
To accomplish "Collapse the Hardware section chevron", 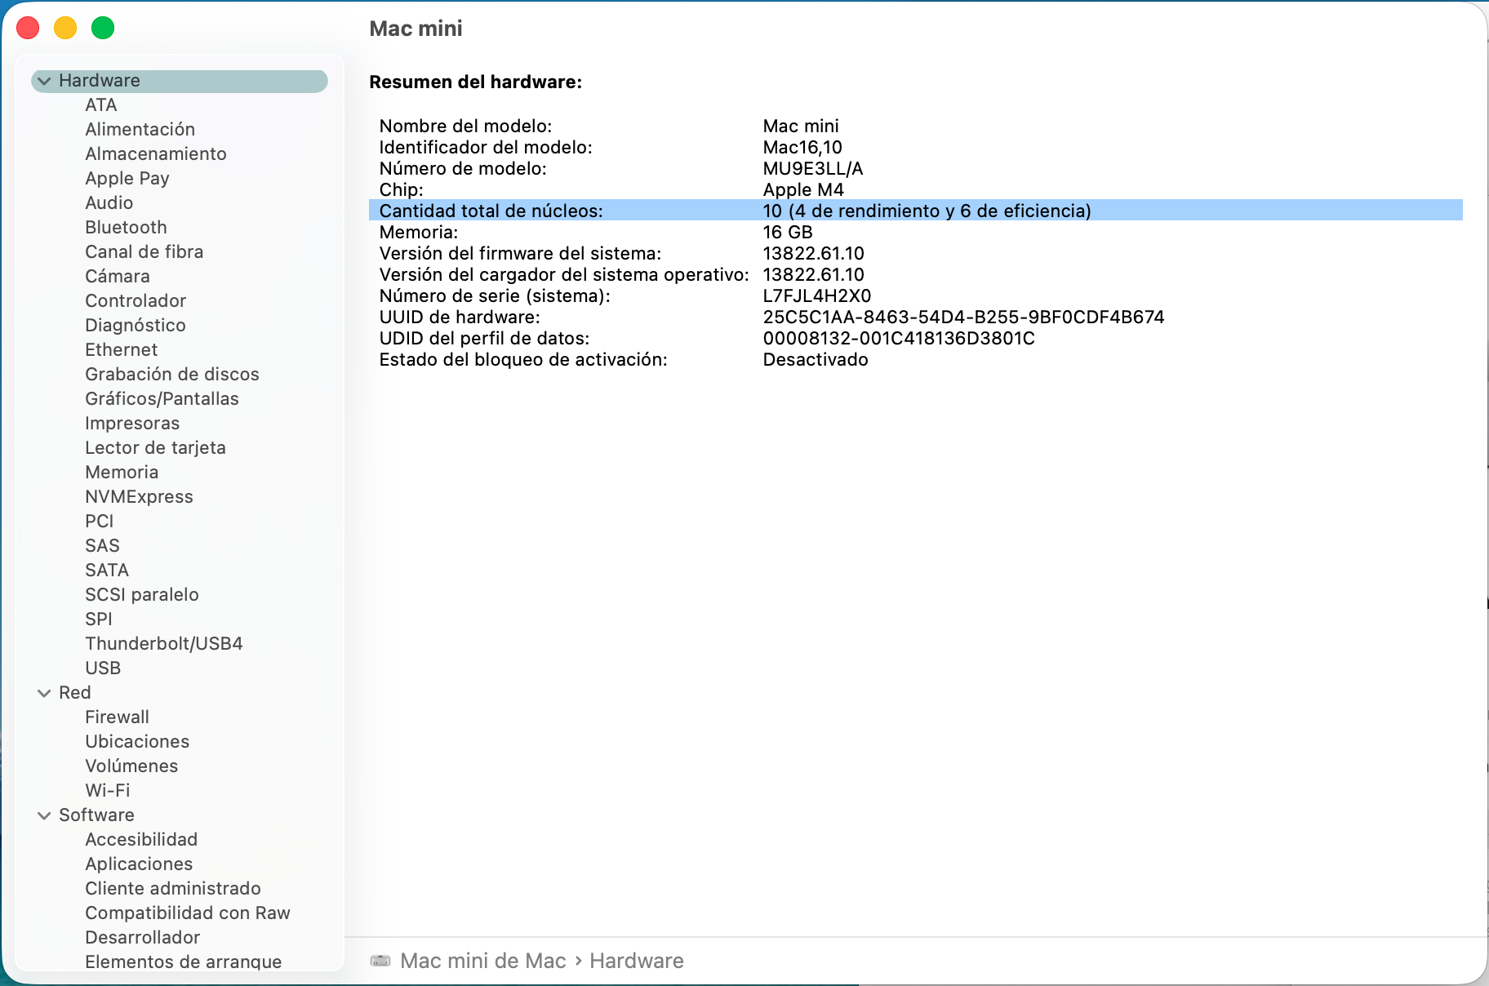I will click(x=44, y=81).
